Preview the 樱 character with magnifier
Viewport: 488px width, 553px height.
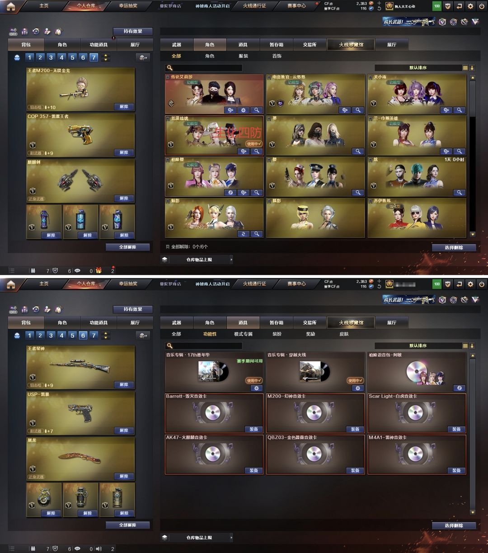click(x=358, y=192)
